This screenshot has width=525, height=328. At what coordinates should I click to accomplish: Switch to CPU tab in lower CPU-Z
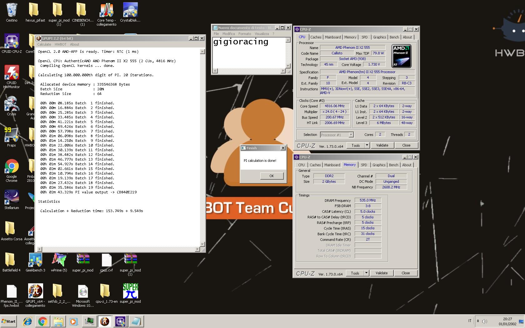pyautogui.click(x=301, y=165)
